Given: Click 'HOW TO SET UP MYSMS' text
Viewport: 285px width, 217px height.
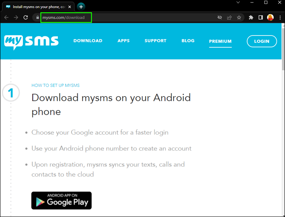Looking at the screenshot, I should [55, 85].
